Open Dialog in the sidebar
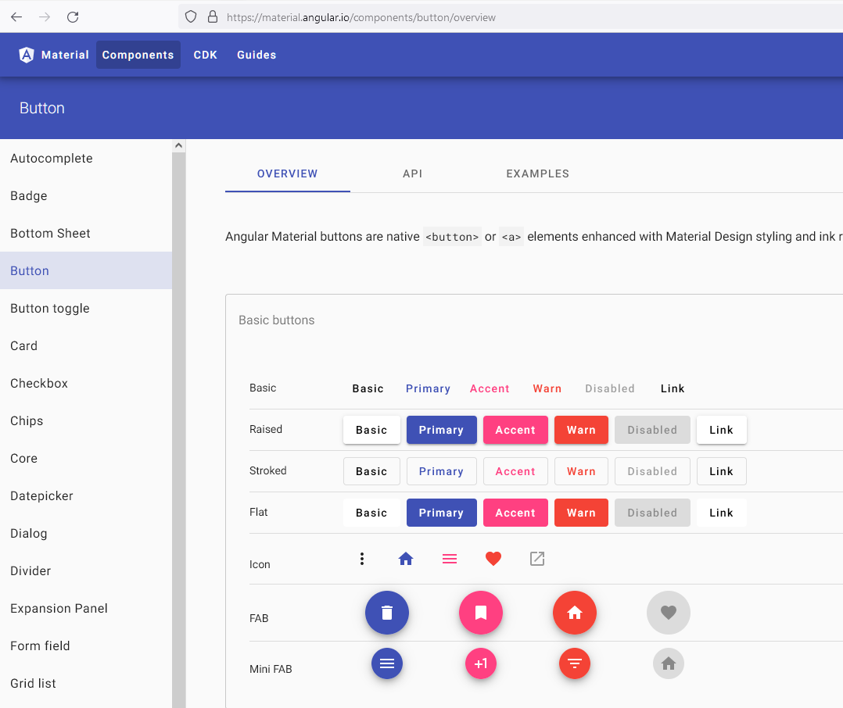843x708 pixels. click(86, 534)
